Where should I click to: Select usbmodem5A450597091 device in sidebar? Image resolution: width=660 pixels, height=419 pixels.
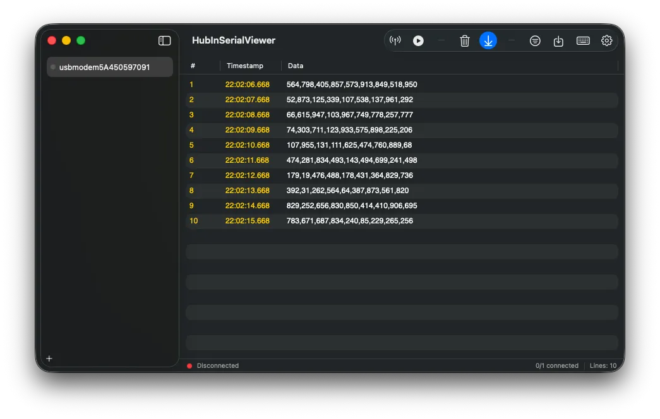(110, 67)
